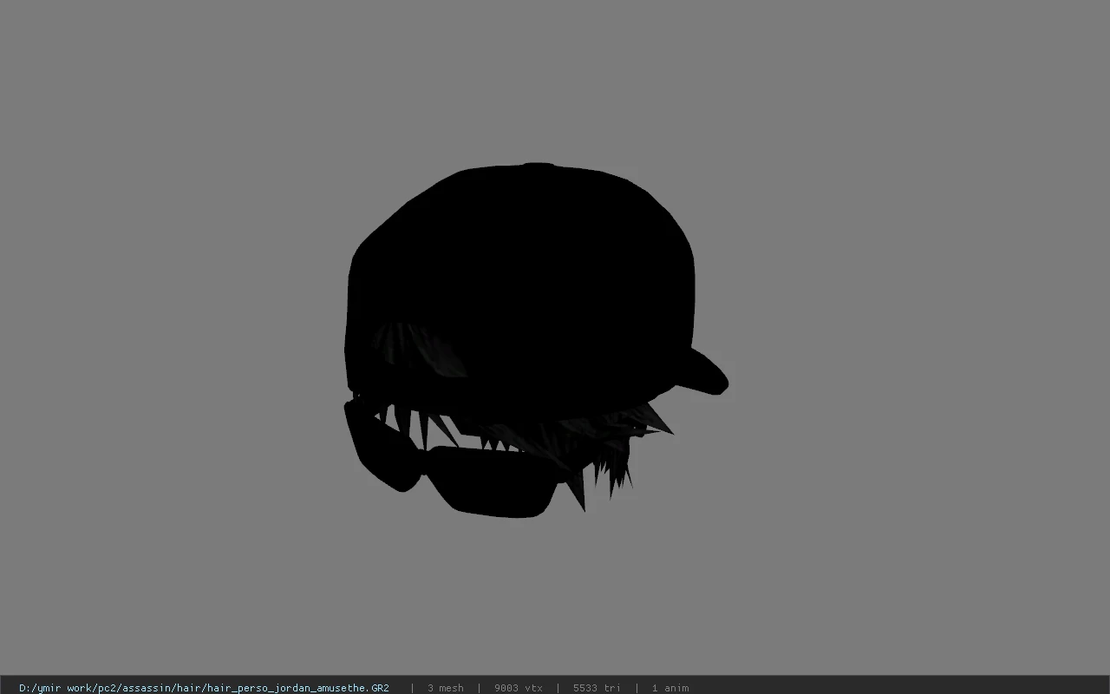Click the '5533 tri' triangle count
Screen dimensions: 1110x694
point(597,688)
